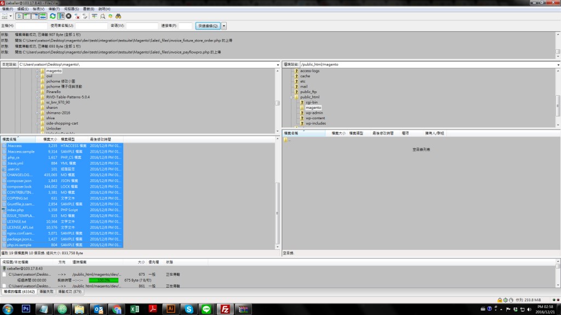Click the Reconnect to server icon
This screenshot has height=315, width=561.
point(85,16)
